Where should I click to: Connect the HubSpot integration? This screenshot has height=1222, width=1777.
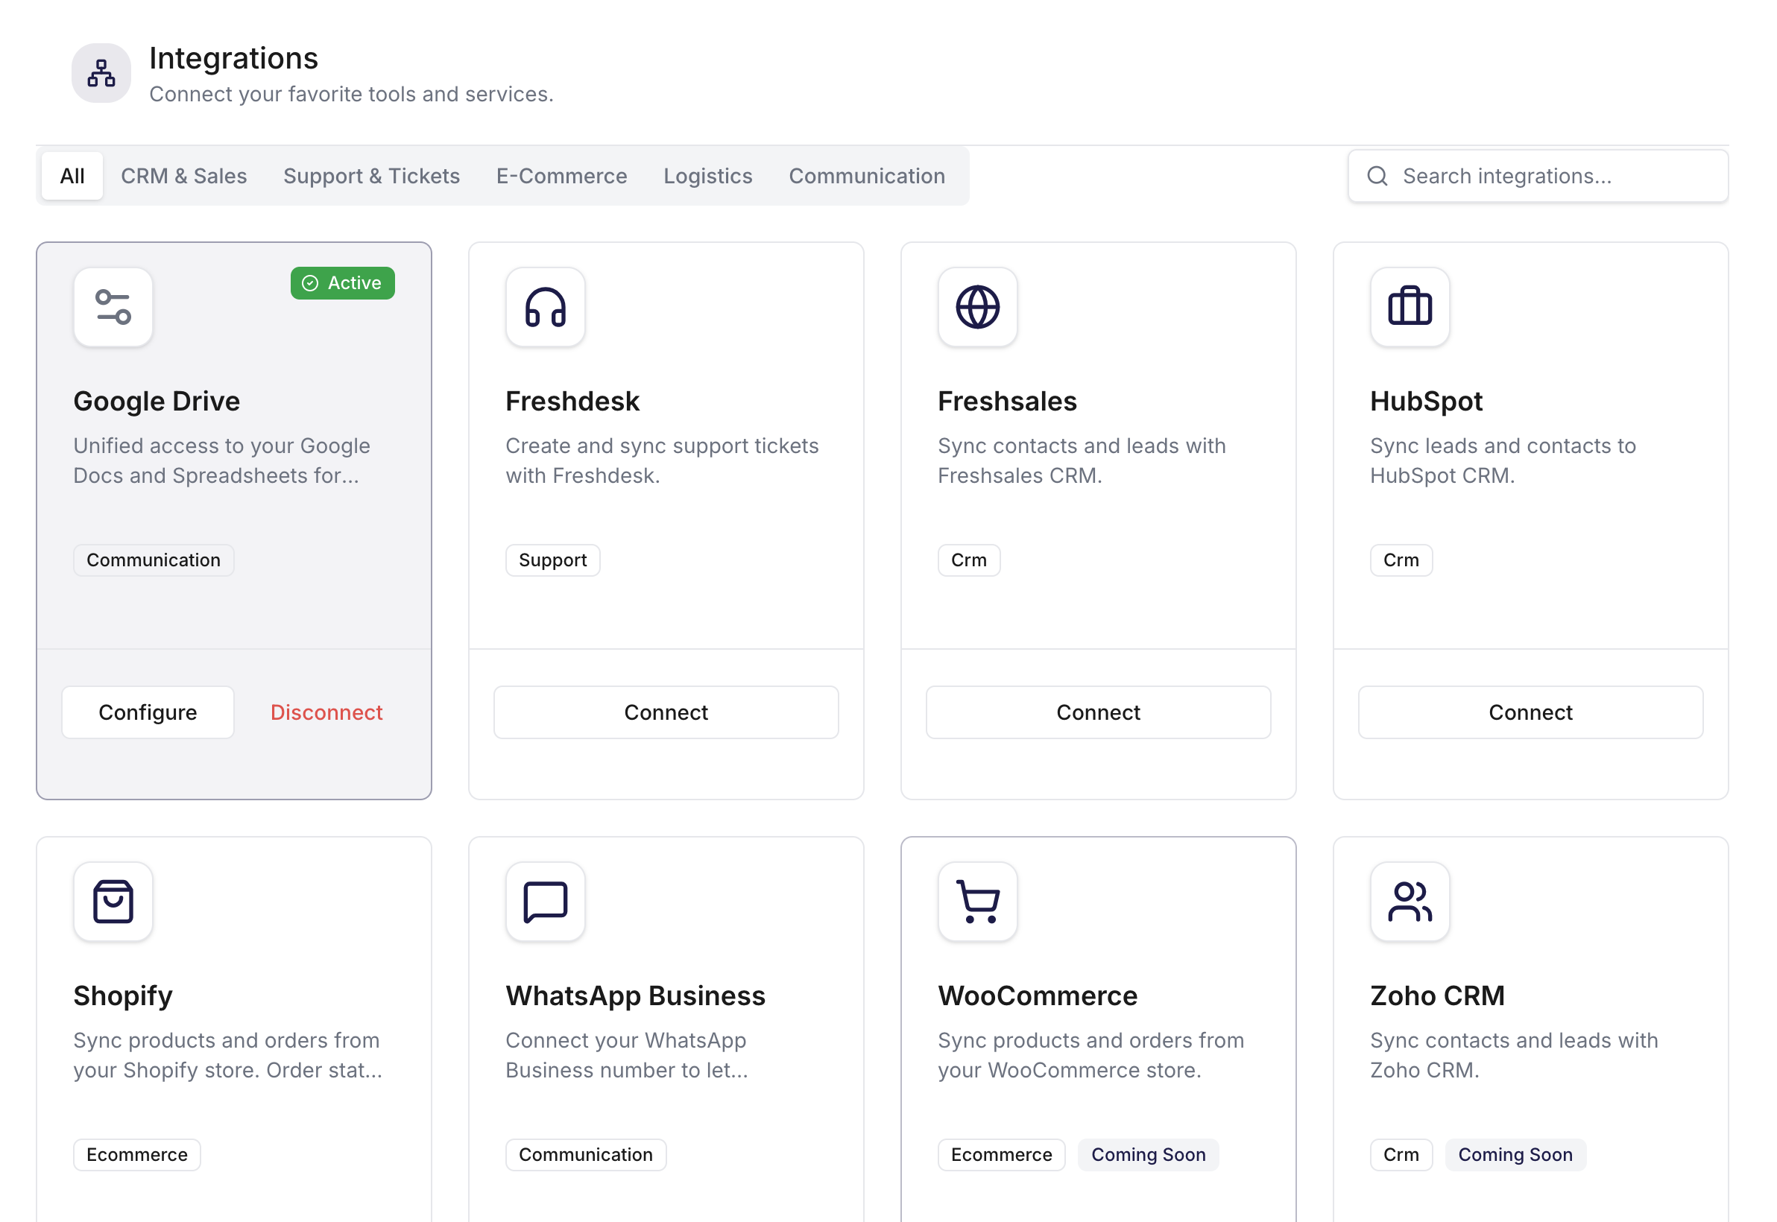[x=1530, y=712]
